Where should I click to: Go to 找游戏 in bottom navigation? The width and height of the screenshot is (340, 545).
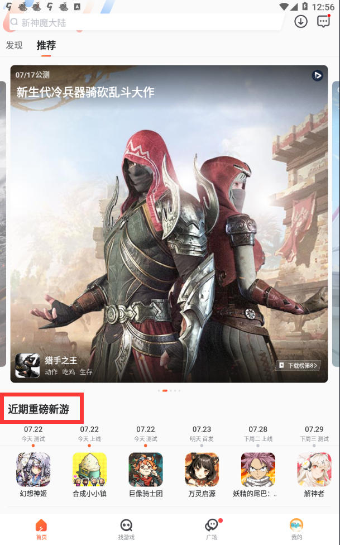pos(126,530)
